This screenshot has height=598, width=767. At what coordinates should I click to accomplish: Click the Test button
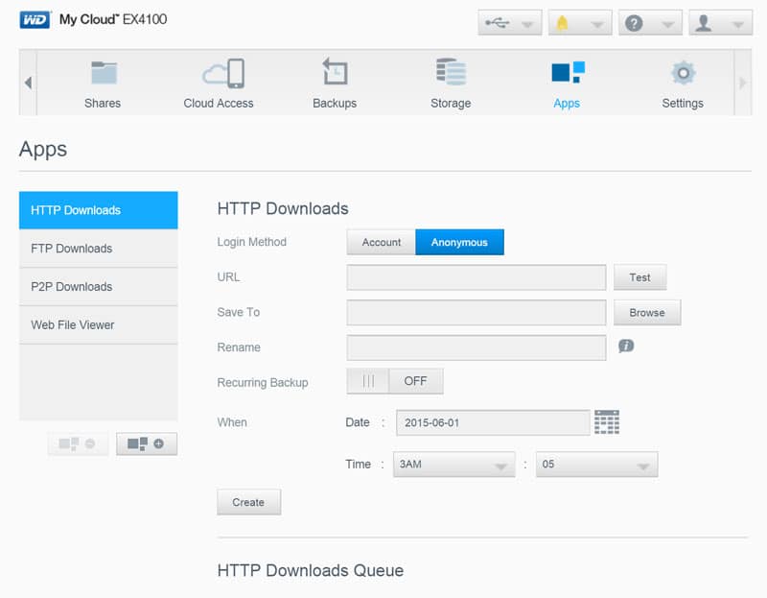tap(639, 277)
